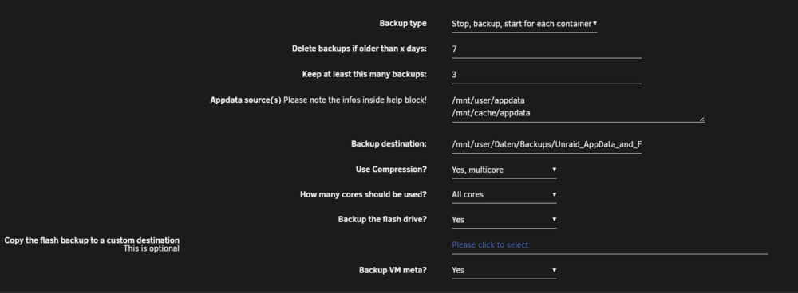Click the 'How many cores should be used?' label
Image resolution: width=798 pixels, height=293 pixels.
point(363,194)
